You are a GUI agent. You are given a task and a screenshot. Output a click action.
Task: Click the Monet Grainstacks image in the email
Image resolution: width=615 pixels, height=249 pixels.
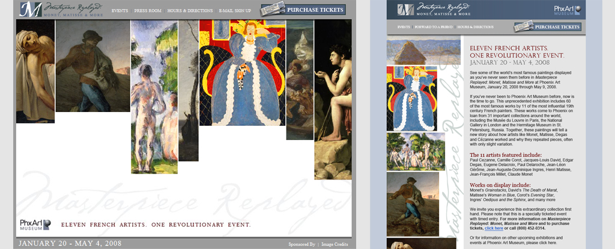[x=423, y=50]
